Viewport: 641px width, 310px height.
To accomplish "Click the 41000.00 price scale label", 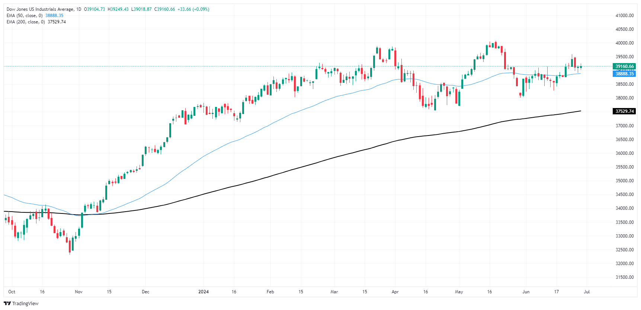I will coord(625,16).
